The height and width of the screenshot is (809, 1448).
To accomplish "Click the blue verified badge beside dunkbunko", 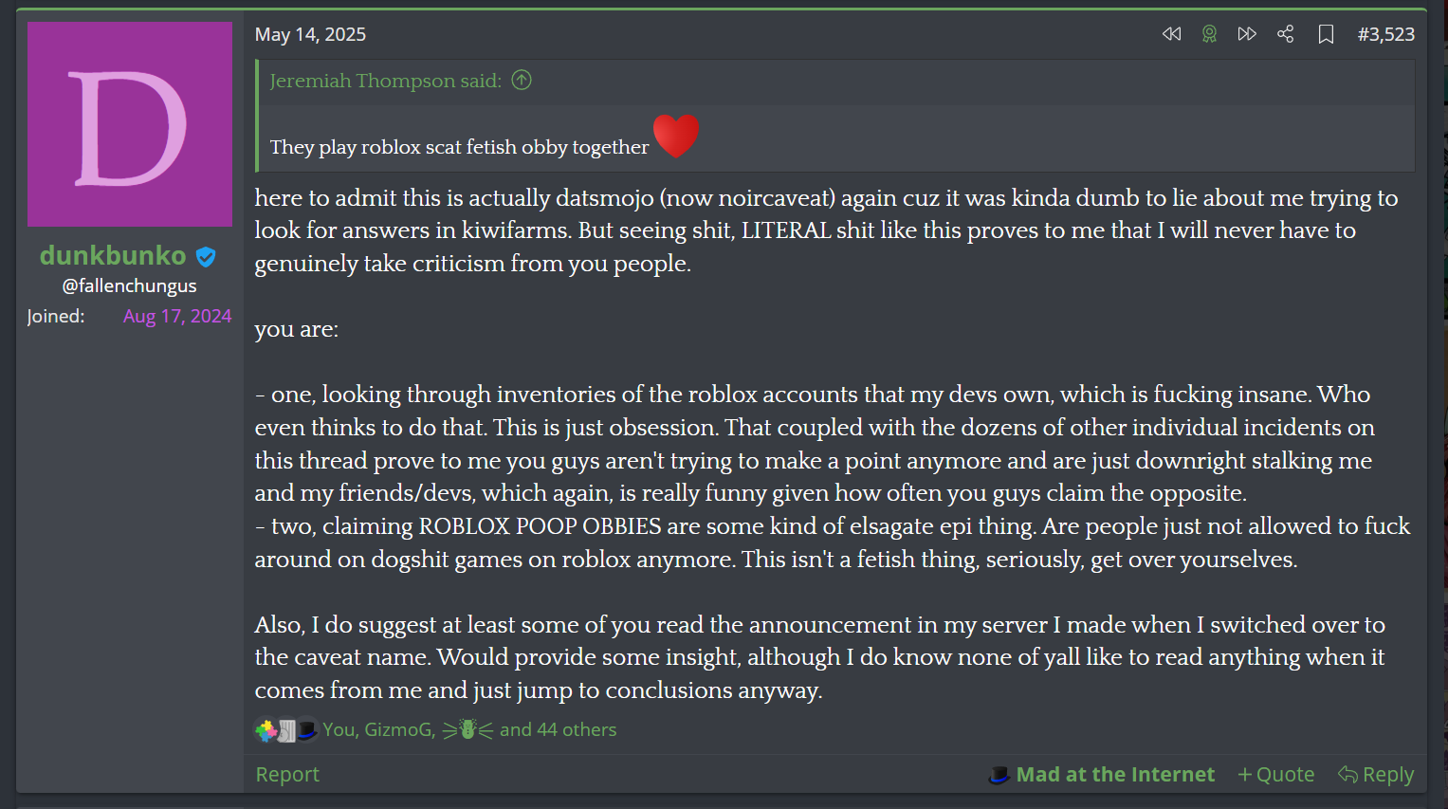I will pos(206,256).
